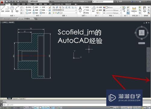Click the color wheel swatch in Properties panel

point(104,7)
